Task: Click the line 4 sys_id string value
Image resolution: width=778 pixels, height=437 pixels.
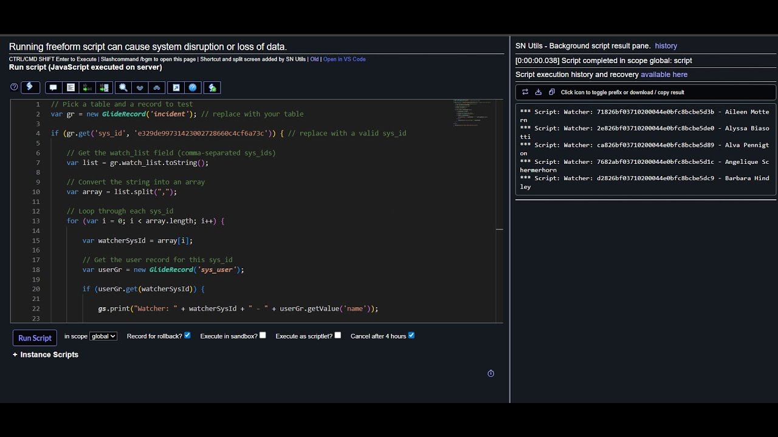Action: (201, 134)
